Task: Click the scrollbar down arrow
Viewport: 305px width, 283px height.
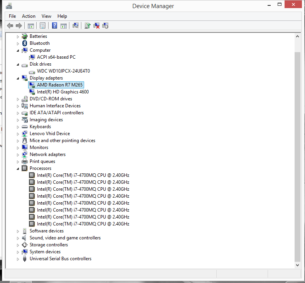Action: (x=297, y=265)
